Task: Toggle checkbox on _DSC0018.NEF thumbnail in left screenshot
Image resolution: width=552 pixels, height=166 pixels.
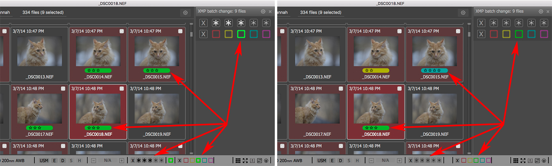Action: [x=122, y=89]
